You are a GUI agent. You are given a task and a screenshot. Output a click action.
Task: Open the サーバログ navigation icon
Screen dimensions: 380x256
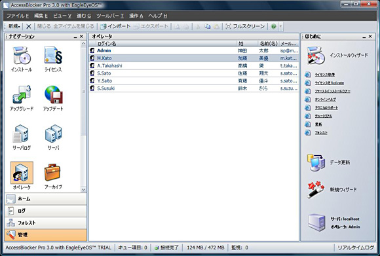(x=21, y=134)
